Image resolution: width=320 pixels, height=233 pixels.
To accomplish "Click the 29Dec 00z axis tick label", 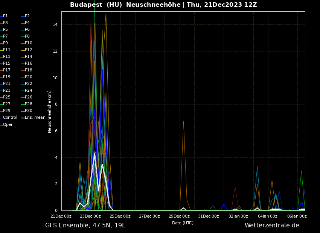I will click(x=179, y=216).
